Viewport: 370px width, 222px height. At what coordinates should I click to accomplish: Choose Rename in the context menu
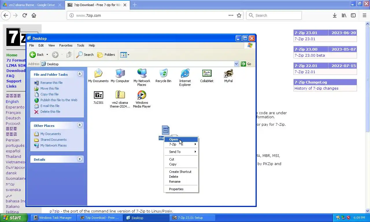pyautogui.click(x=181, y=182)
